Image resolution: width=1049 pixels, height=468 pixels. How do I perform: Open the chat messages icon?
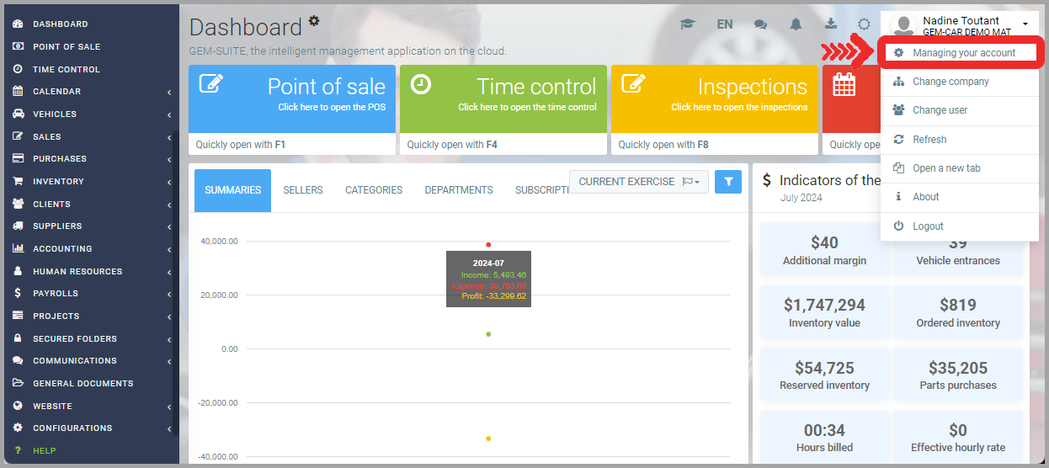[760, 24]
